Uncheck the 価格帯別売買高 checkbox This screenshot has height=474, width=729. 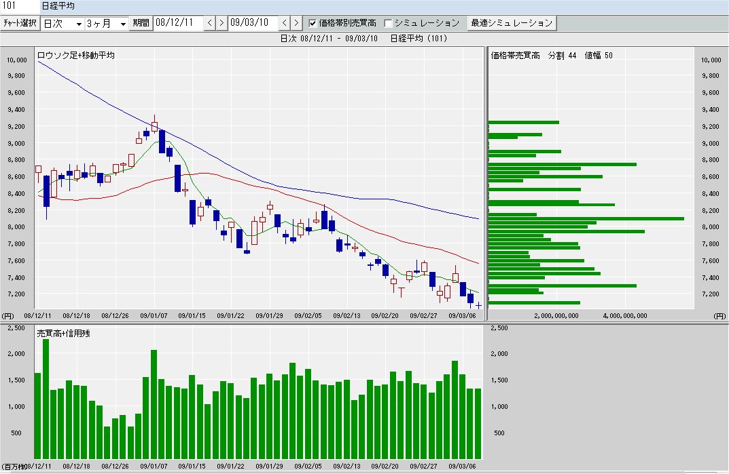tap(313, 23)
